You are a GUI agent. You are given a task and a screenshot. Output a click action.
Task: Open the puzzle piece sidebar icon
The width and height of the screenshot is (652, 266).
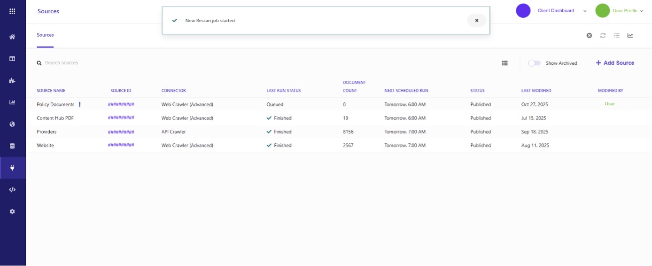coord(12,80)
